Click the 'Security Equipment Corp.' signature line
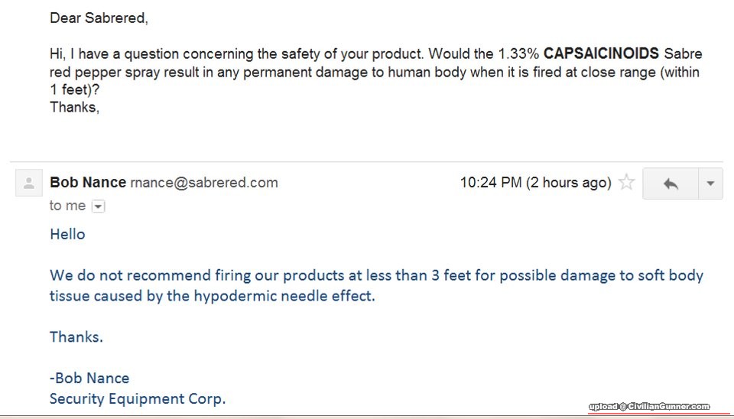This screenshot has height=419, width=734. tap(138, 398)
